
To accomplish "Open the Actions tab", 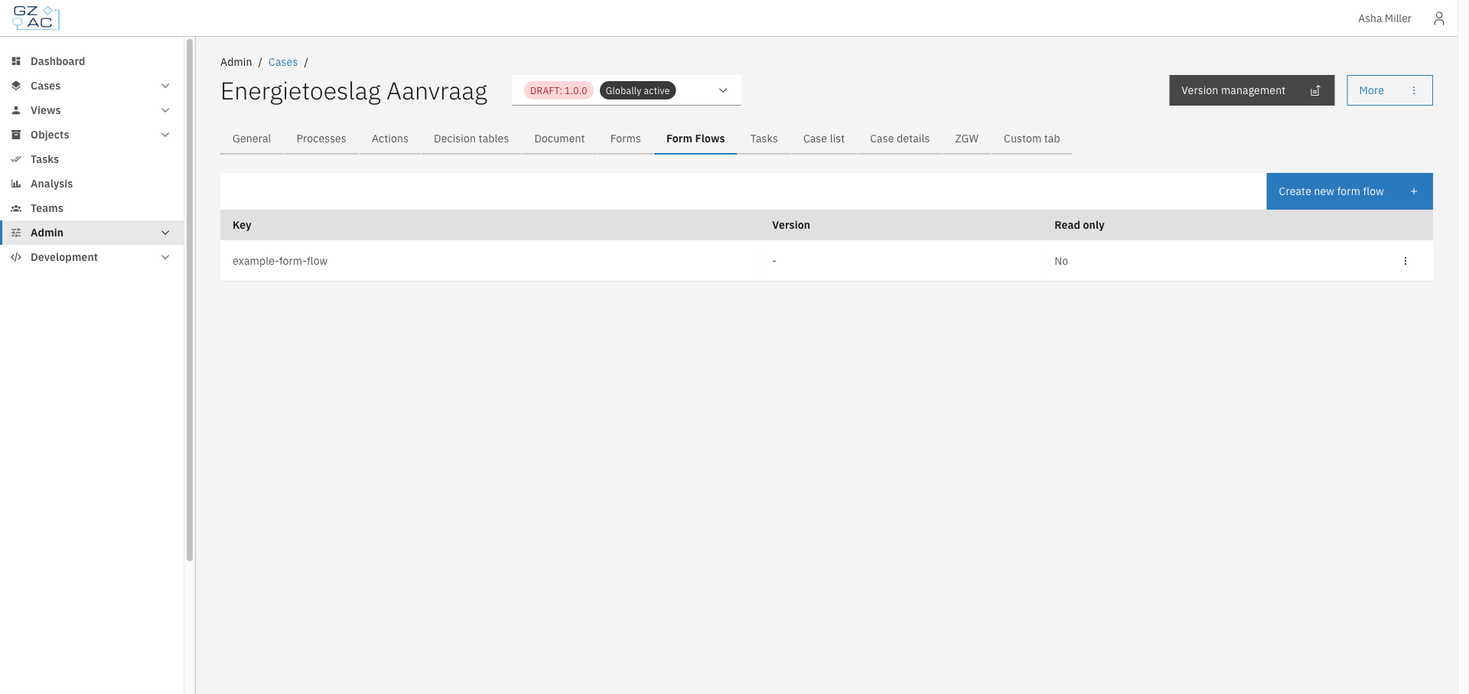I will point(390,138).
